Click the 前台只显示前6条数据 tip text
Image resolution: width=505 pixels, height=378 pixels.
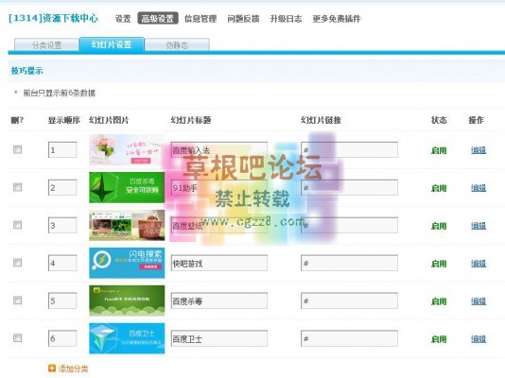pyautogui.click(x=59, y=93)
